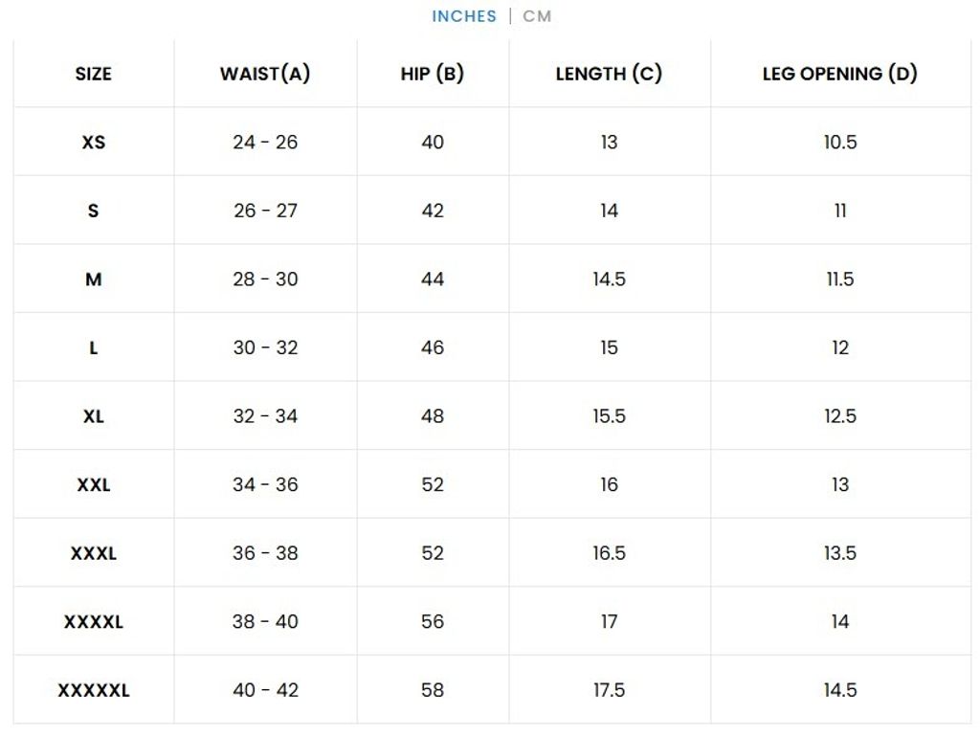Select the XXXXL size row label
Image resolution: width=980 pixels, height=737 pixels.
93,622
